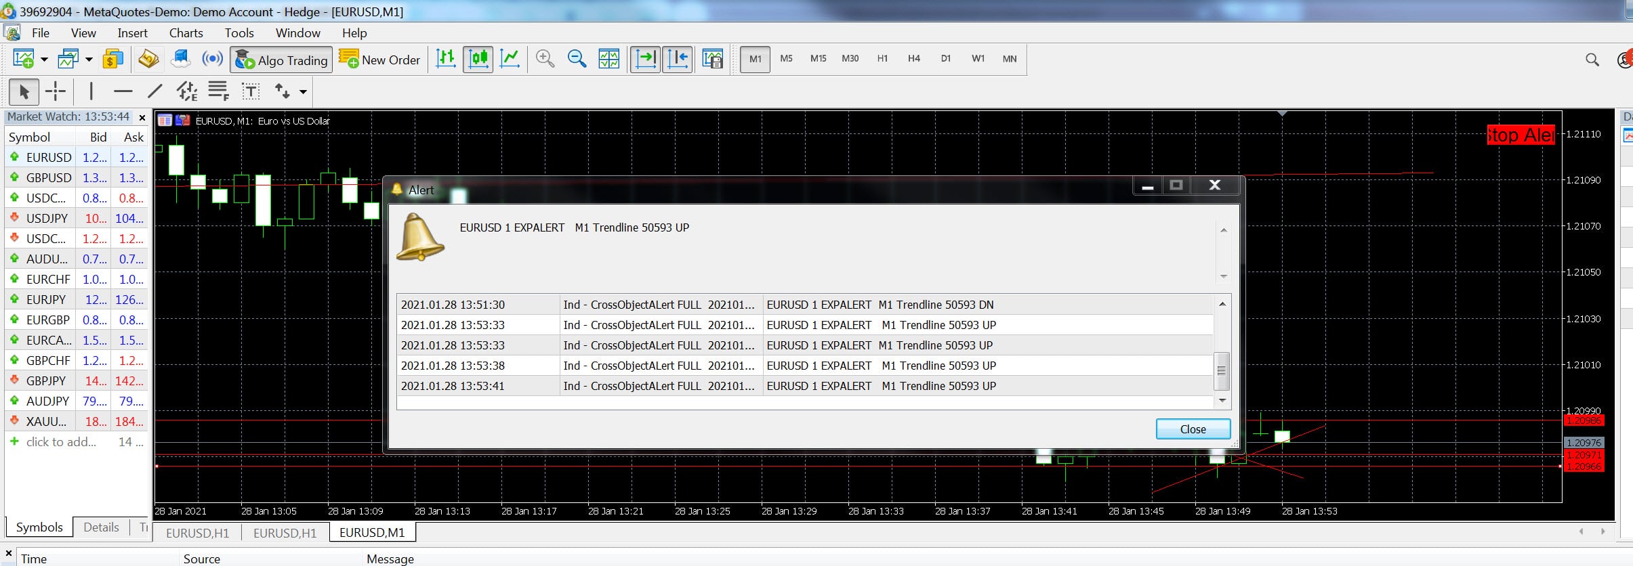Select the trendline drawing tool
1633x566 pixels.
point(155,91)
